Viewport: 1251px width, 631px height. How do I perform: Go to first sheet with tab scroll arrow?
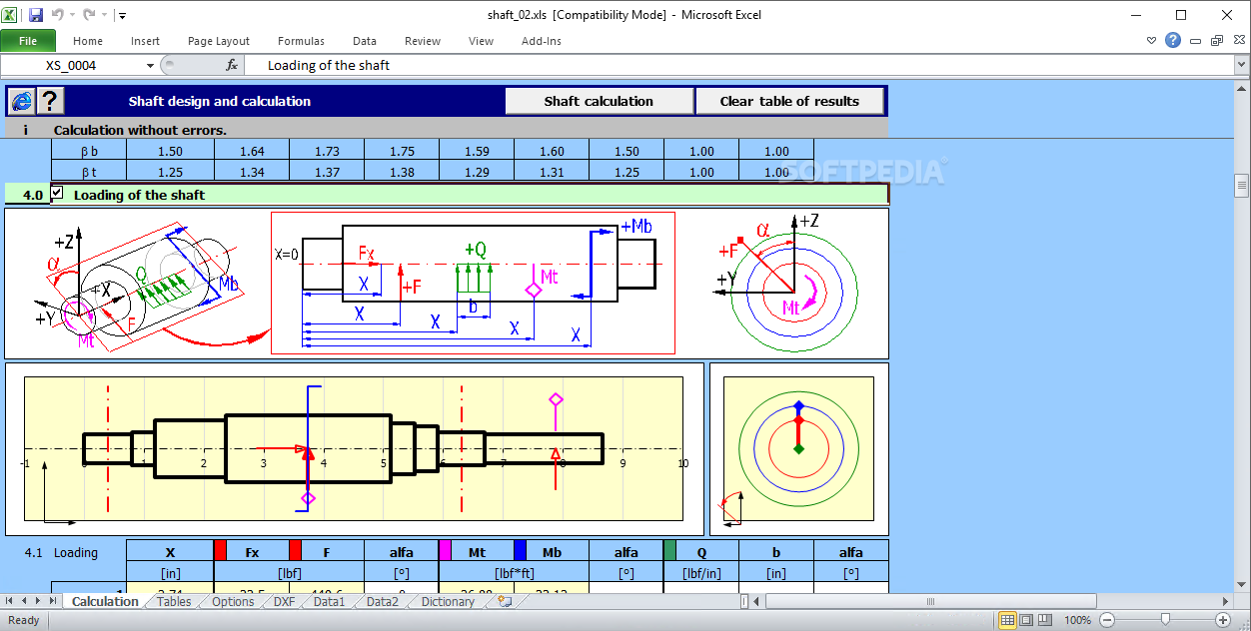[10, 601]
